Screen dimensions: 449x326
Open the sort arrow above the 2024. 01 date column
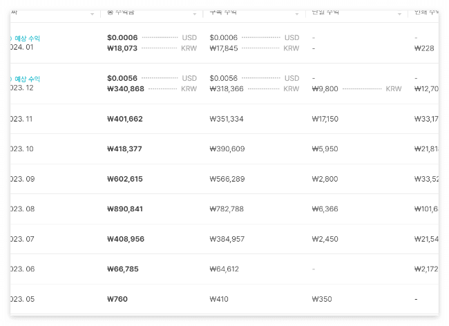pos(92,14)
